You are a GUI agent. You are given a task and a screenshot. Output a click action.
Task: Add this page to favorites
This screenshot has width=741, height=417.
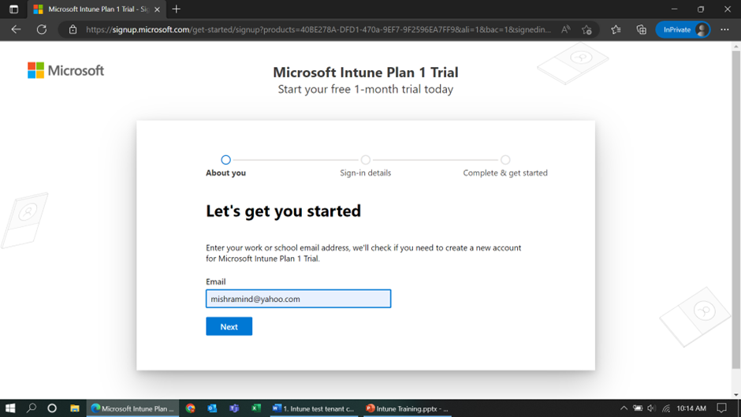click(x=587, y=30)
